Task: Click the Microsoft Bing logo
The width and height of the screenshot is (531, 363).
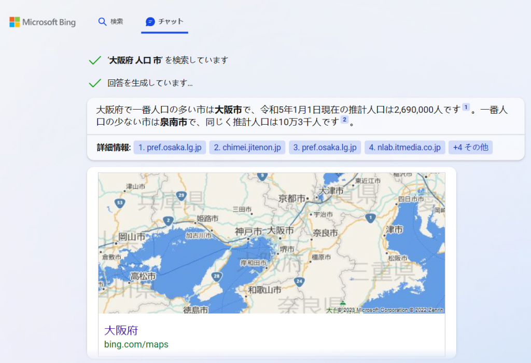Action: 42,22
